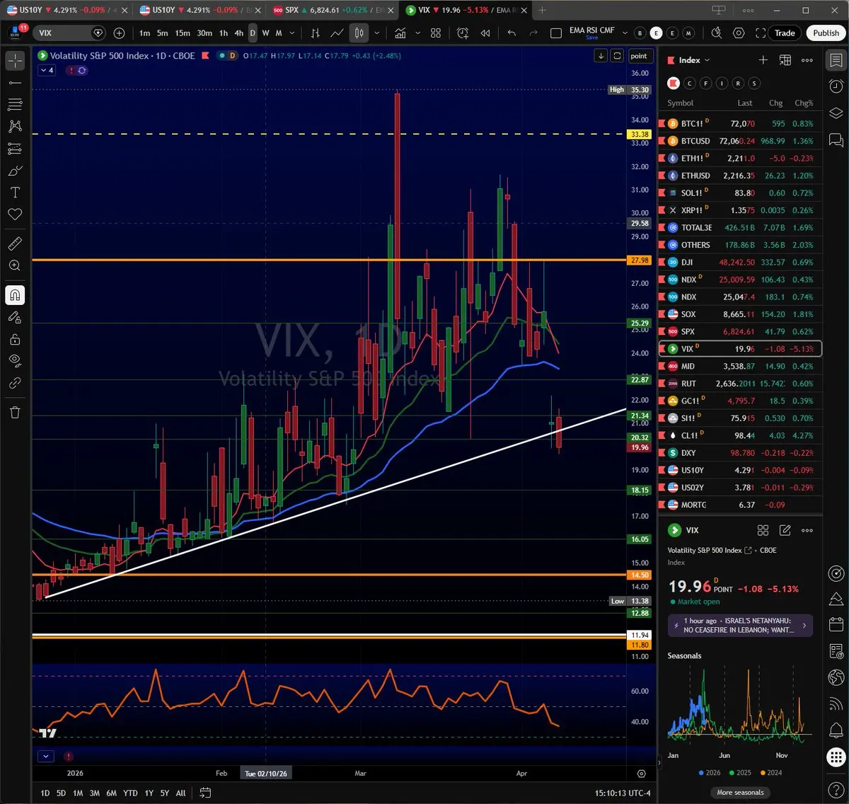Image resolution: width=849 pixels, height=804 pixels.
Task: Toggle hide all drawings eye icon
Action: pyautogui.click(x=15, y=361)
